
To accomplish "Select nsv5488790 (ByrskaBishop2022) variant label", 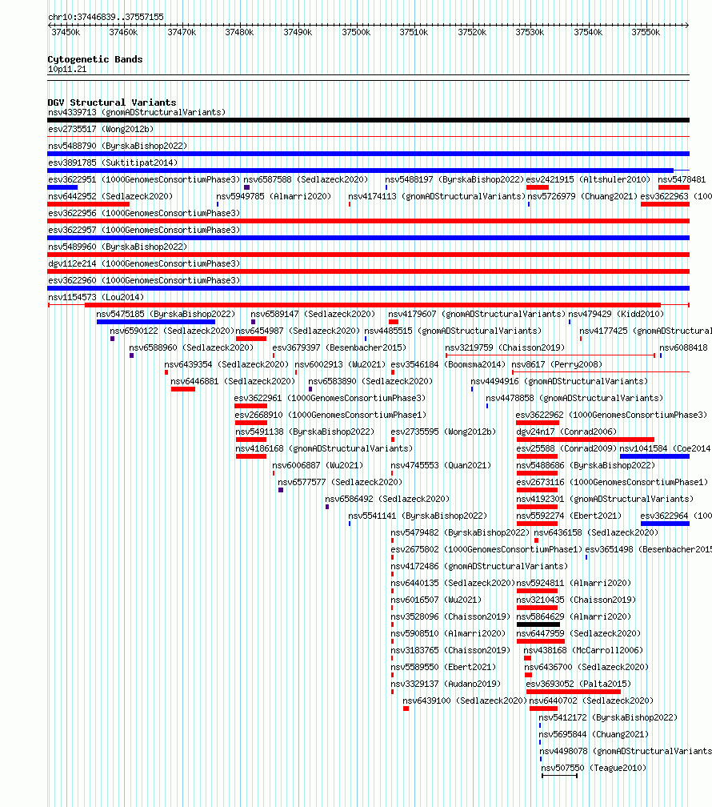I will click(118, 147).
